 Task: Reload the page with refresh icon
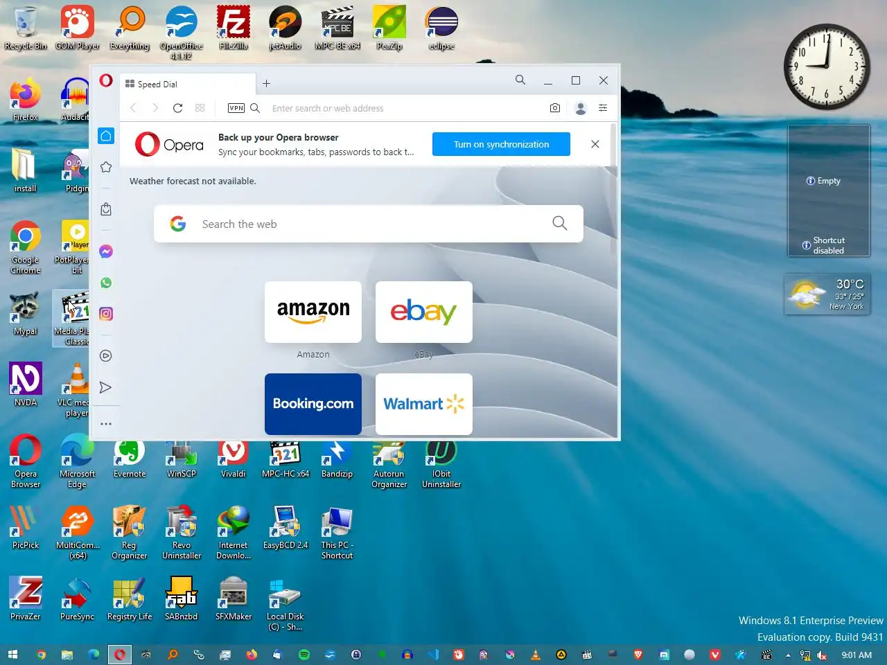tap(177, 108)
